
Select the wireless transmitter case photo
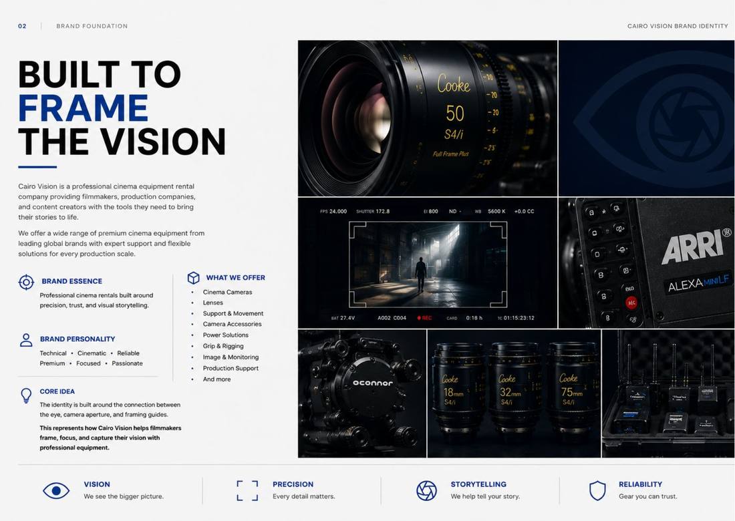[668, 393]
